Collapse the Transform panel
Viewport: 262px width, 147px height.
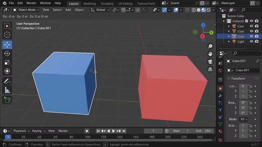tap(229, 78)
